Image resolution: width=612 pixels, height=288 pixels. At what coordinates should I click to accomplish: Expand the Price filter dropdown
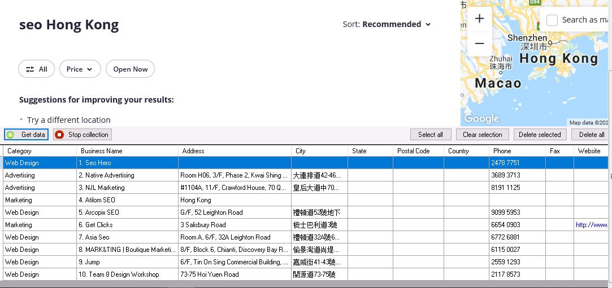80,69
